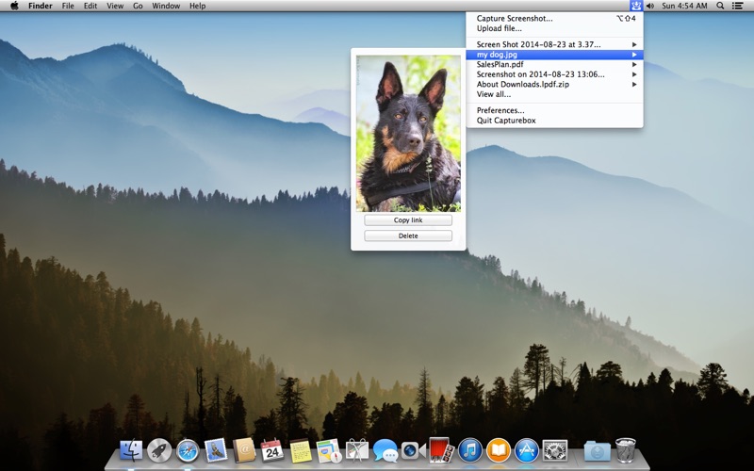This screenshot has height=471, width=754.
Task: Open the Finder menu in menu bar
Action: pyautogui.click(x=41, y=6)
